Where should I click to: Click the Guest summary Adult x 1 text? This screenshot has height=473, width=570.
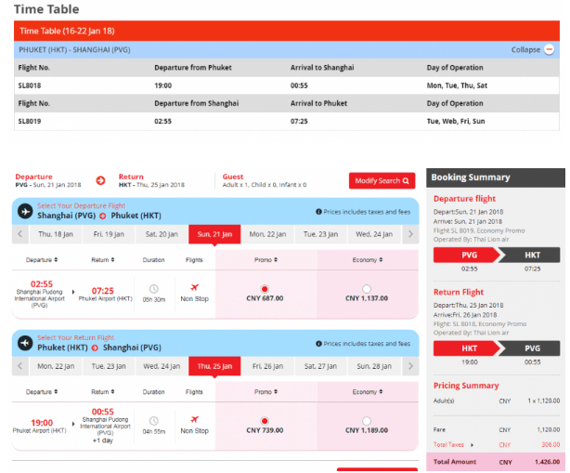point(265,185)
